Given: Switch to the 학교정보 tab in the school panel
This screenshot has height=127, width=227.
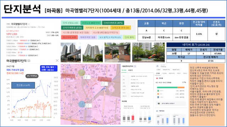Looking at the screenshot, I should click(x=124, y=70).
